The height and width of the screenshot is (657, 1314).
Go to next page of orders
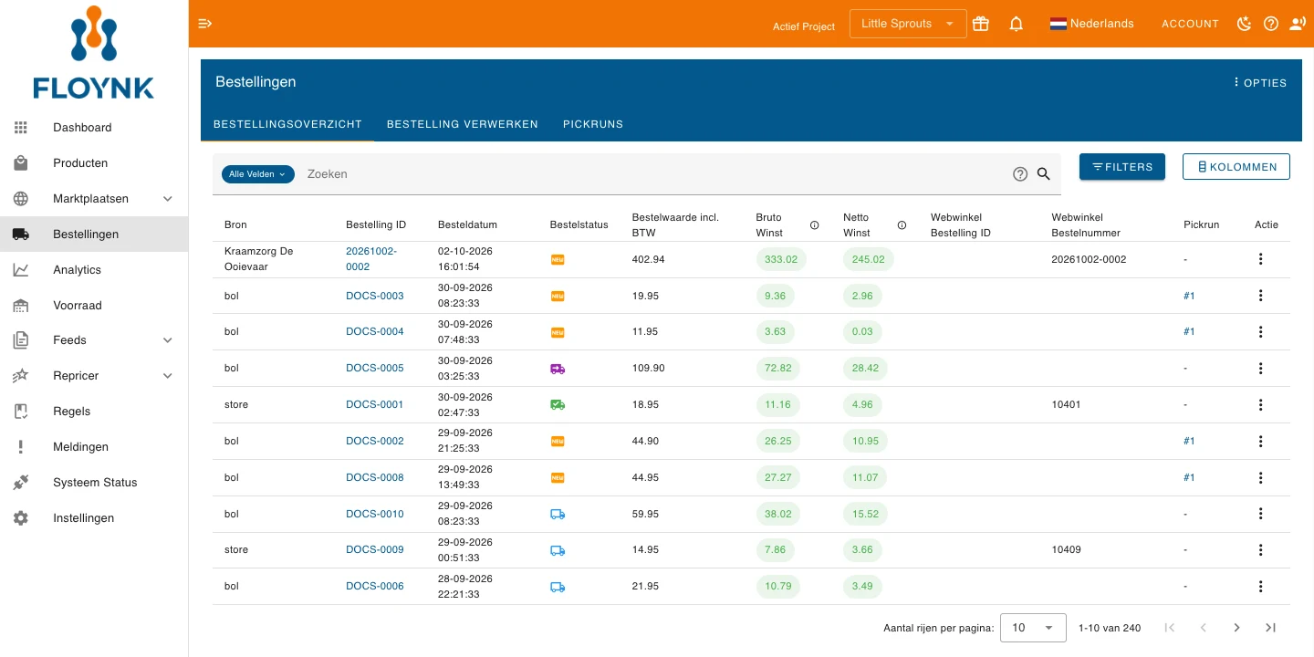click(x=1236, y=628)
